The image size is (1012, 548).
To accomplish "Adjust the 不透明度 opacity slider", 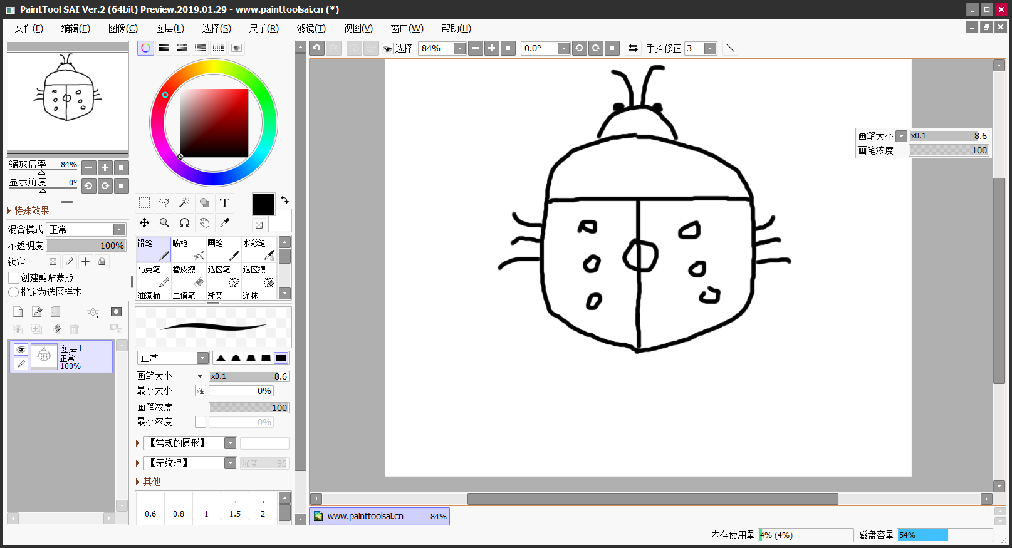I will [86, 246].
